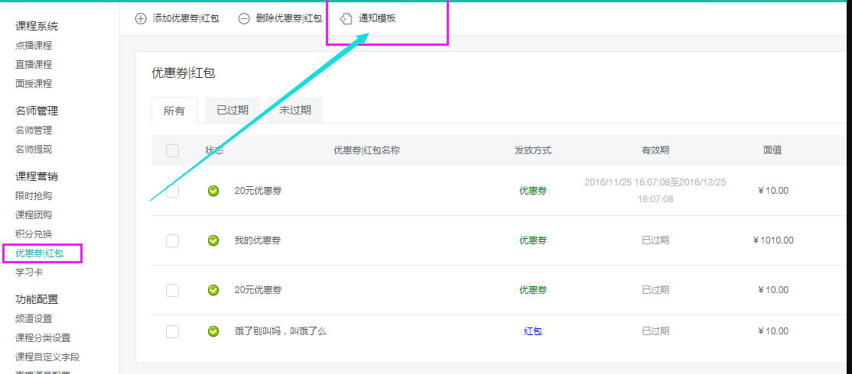Tick the checkbox in the ¥1010.00 row

click(172, 240)
